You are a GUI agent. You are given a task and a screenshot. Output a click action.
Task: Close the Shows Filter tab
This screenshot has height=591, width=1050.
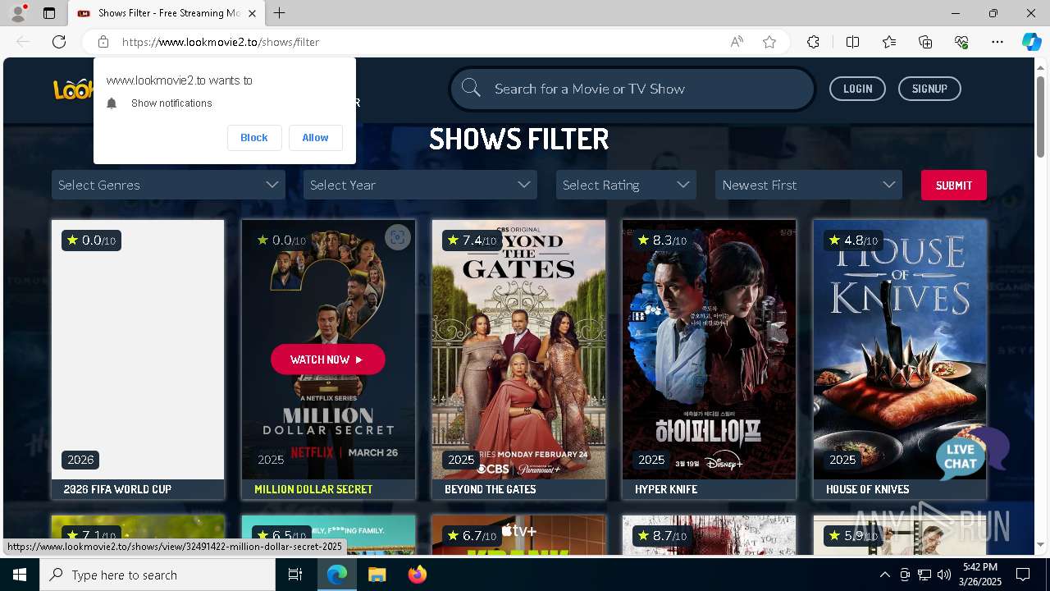(x=253, y=13)
